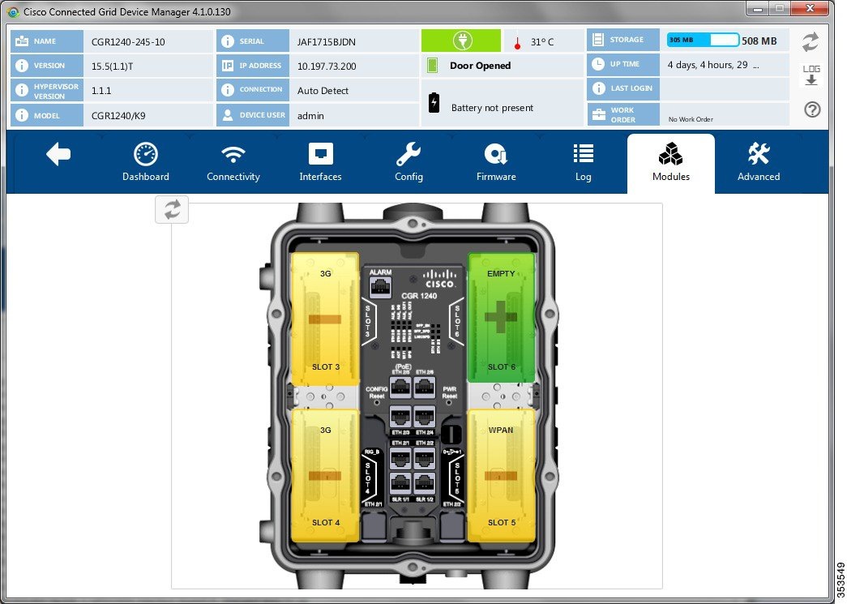Image resolution: width=847 pixels, height=604 pixels.
Task: Click the NAME field icon
Action: click(22, 41)
